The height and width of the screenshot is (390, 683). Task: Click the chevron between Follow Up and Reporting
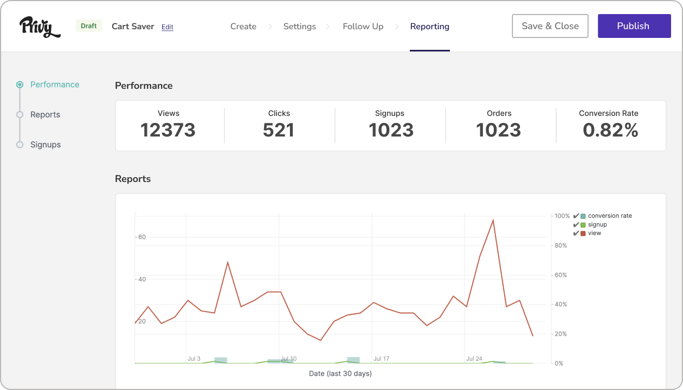click(397, 27)
